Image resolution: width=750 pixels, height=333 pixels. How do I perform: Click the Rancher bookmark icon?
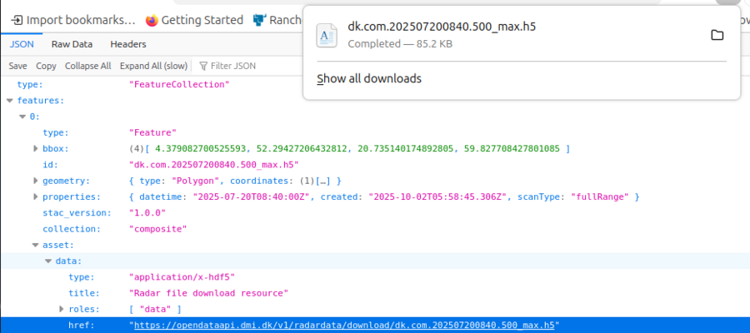259,20
